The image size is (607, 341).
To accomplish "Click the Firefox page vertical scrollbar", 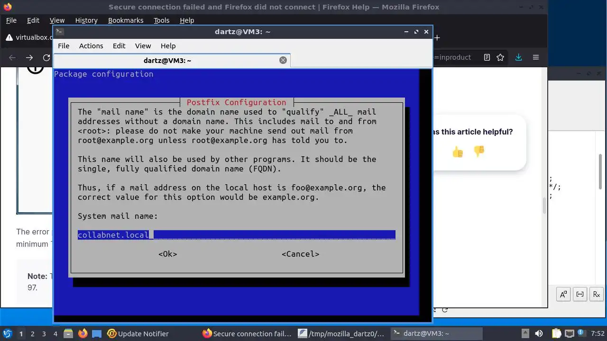I will click(x=544, y=205).
